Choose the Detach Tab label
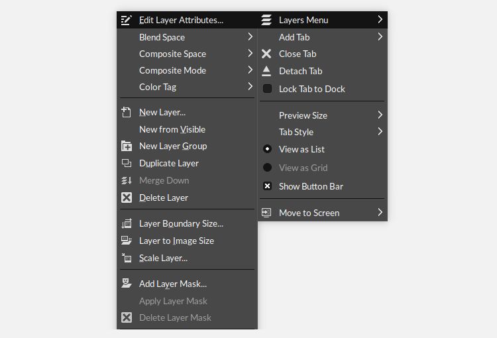This screenshot has height=338, width=497. pyautogui.click(x=300, y=71)
